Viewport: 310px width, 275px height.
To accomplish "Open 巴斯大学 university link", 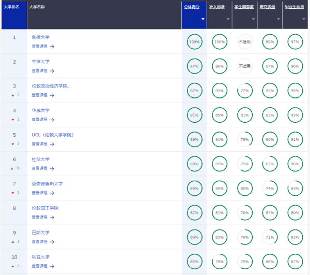I will (x=40, y=233).
